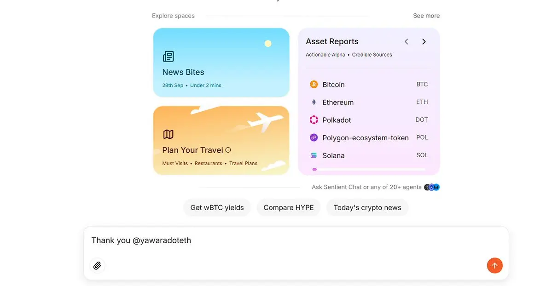Open the Plan Your Travel map icon

169,134
